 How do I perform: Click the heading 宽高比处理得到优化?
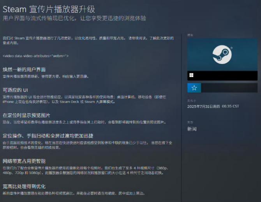pyautogui.click(x=24, y=186)
